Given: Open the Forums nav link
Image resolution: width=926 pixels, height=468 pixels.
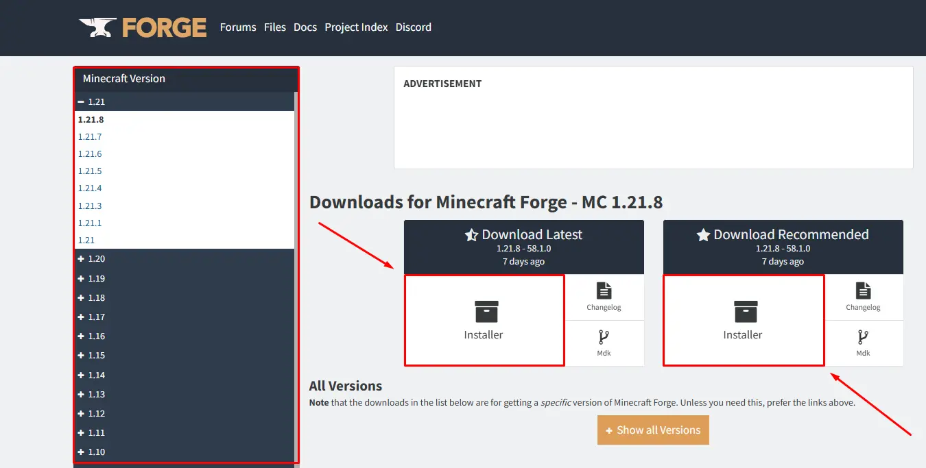Looking at the screenshot, I should click(x=238, y=27).
